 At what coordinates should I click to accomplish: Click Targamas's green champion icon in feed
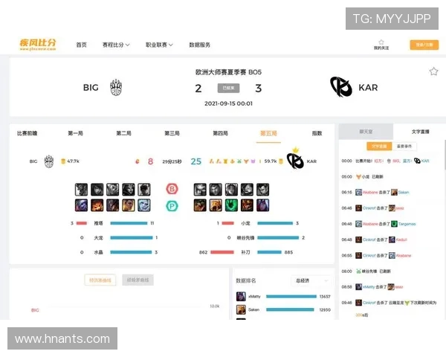pyautogui.click(x=394, y=224)
